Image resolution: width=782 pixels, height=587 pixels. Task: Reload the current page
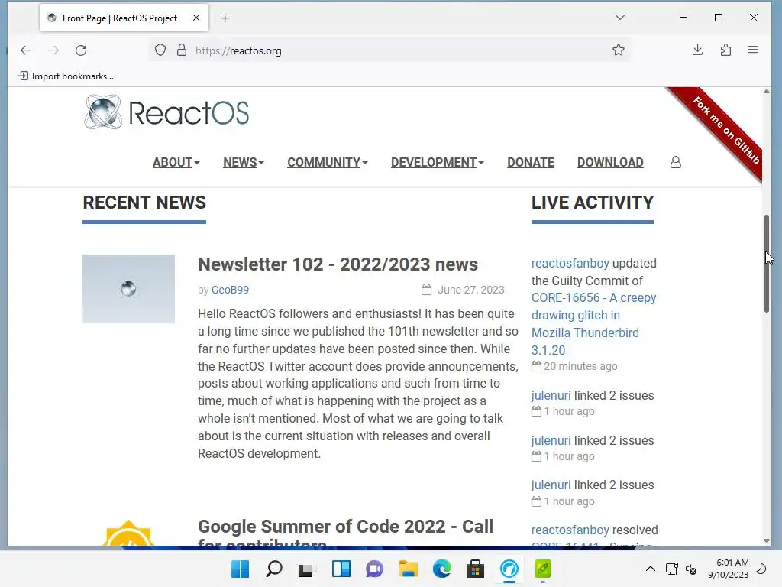tap(81, 50)
